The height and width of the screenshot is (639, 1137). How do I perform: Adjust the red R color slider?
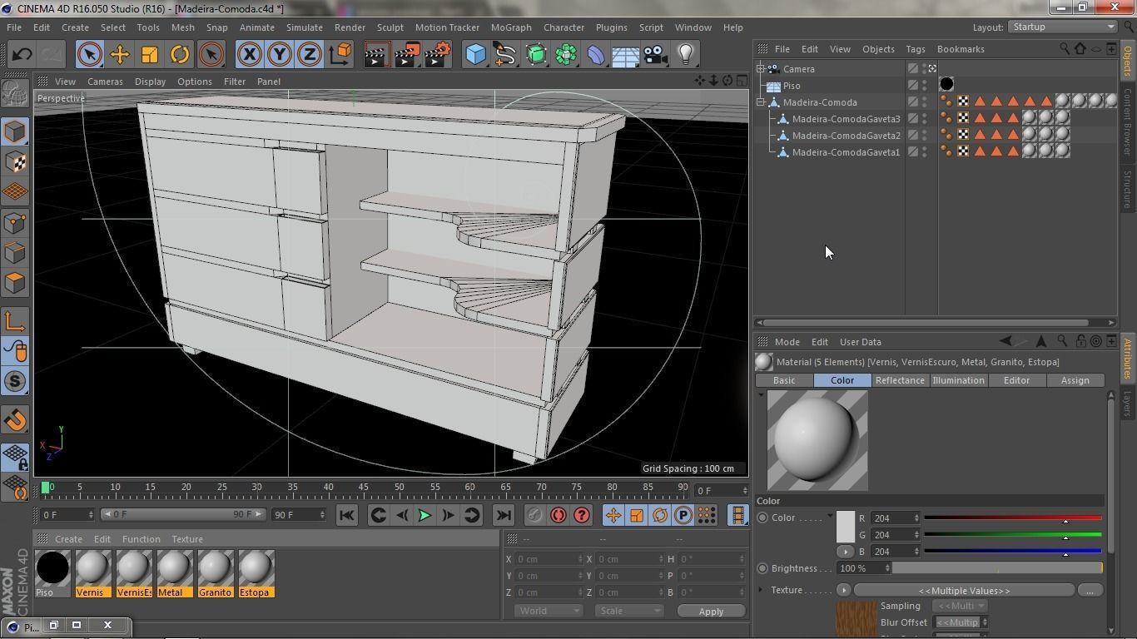[1013, 518]
